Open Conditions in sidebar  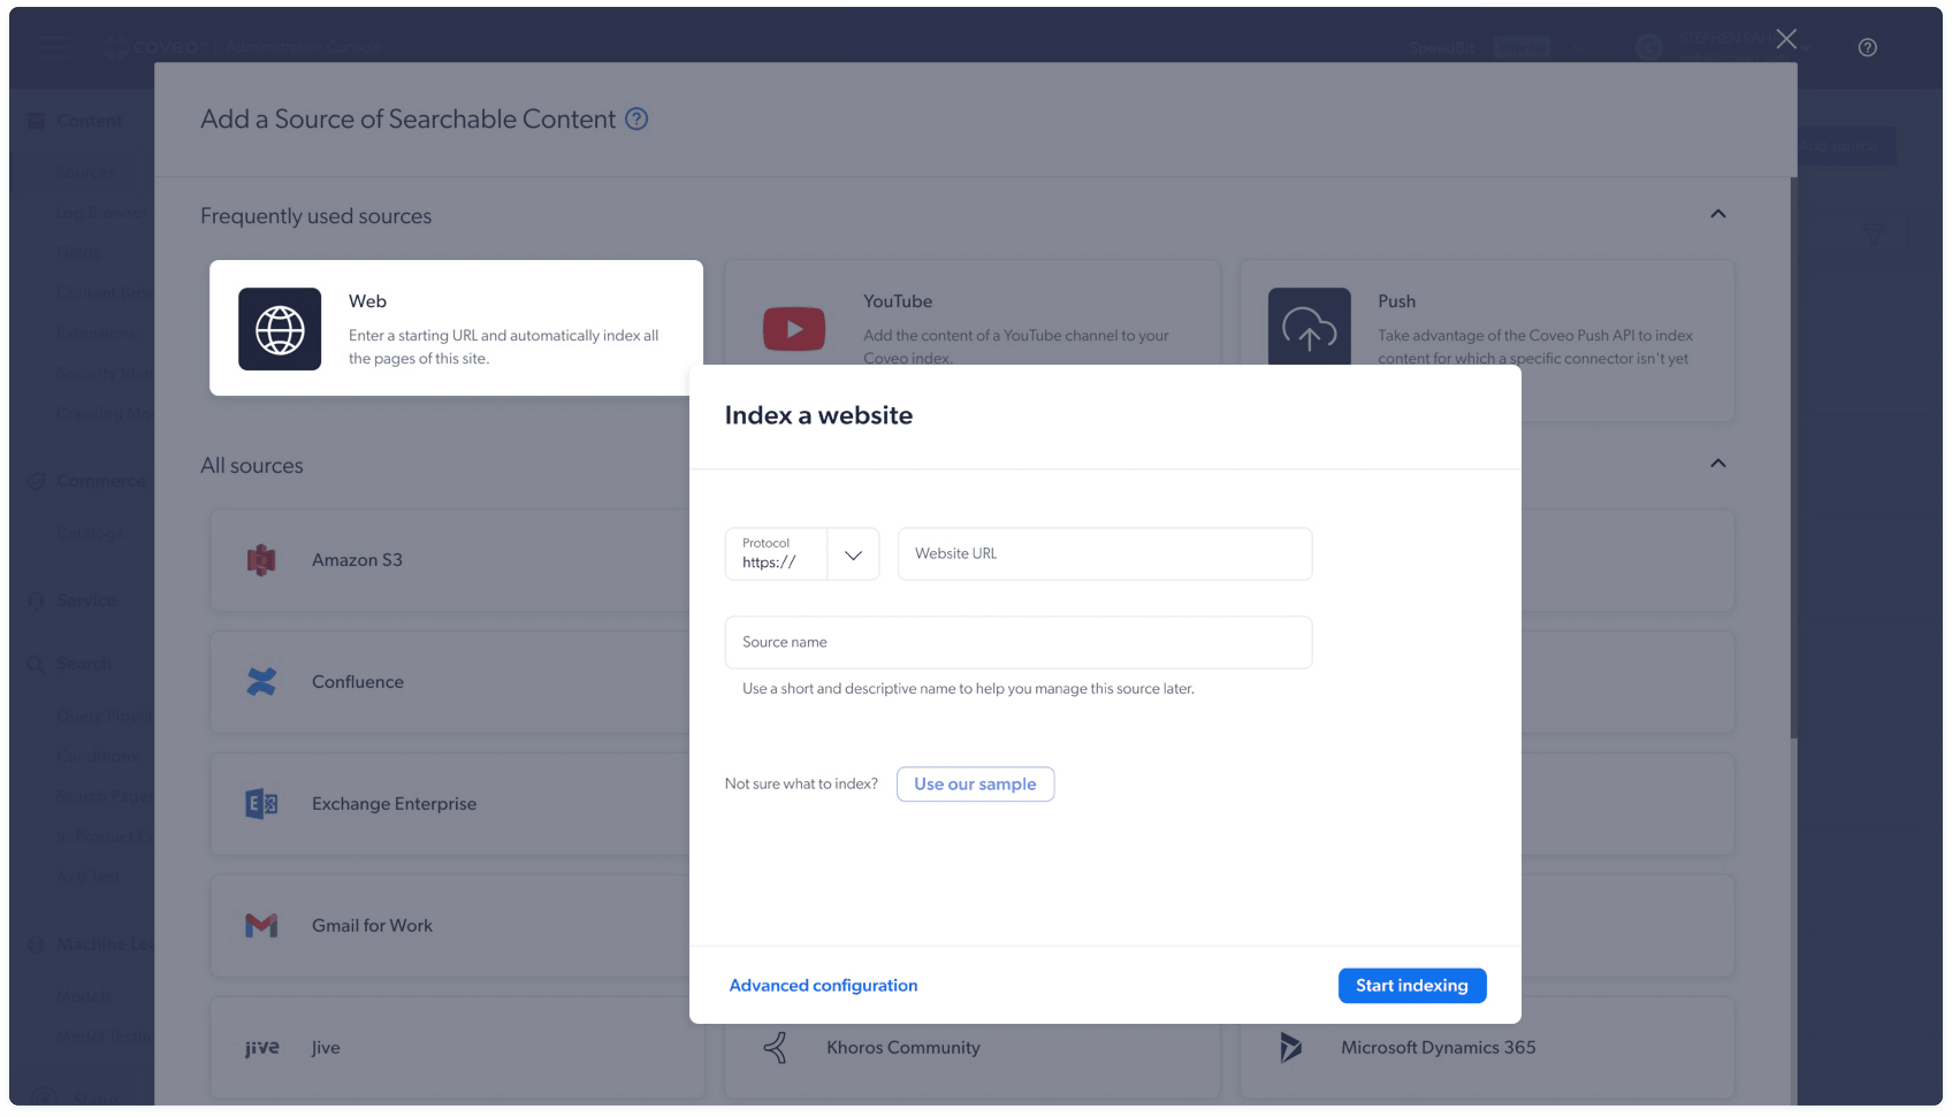[x=97, y=756]
